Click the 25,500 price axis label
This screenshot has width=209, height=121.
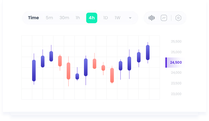pos(176,41)
